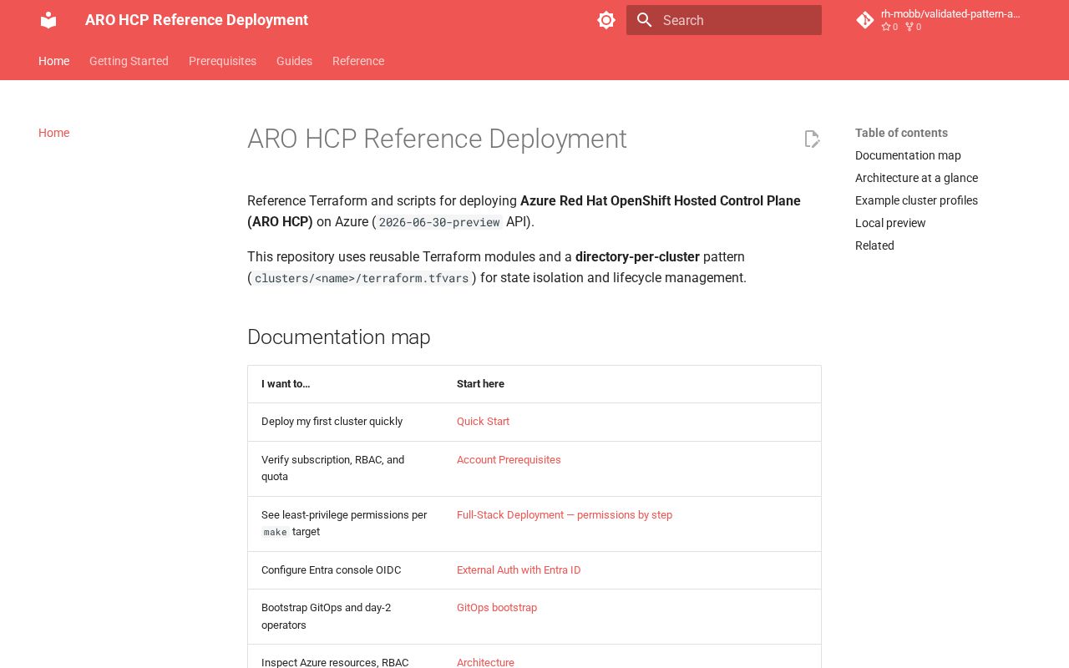
Task: Click the 2026-06-30-preview code text
Action: (x=439, y=222)
